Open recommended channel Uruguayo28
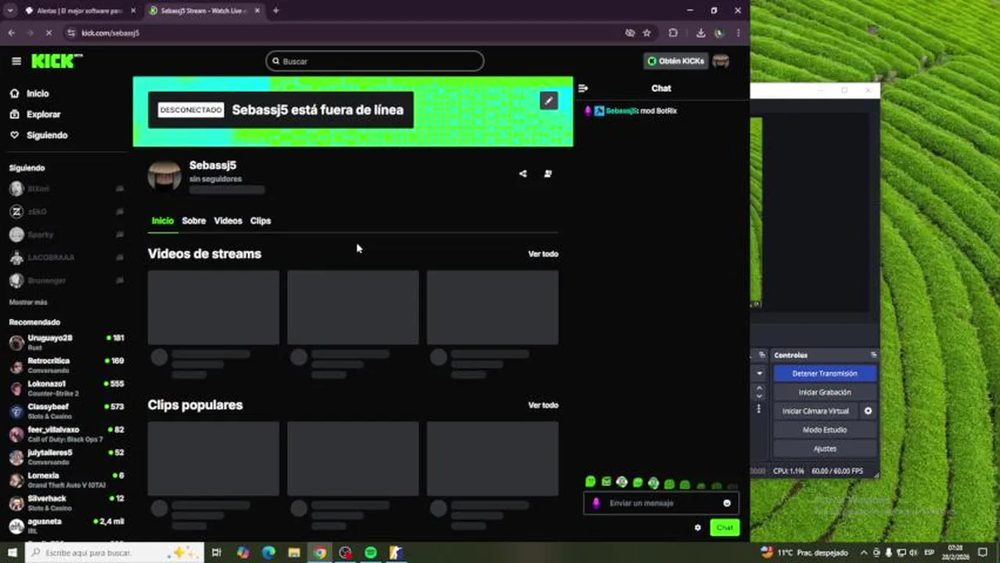Viewport: 1000px width, 563px height. [x=67, y=342]
